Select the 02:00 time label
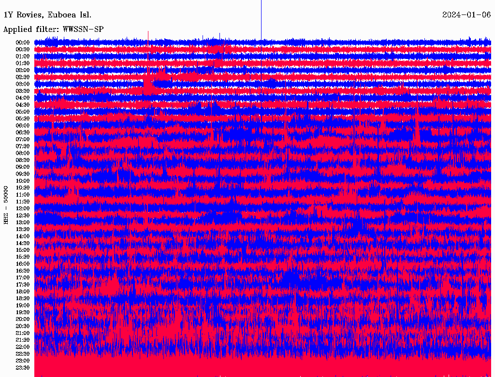The height and width of the screenshot is (377, 495). pos(23,71)
